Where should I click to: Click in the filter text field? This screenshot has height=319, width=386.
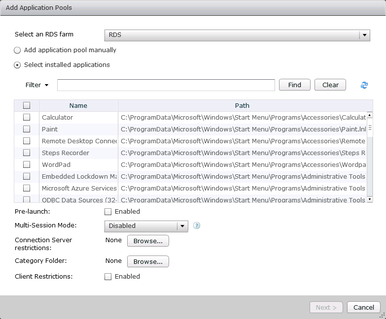(x=166, y=85)
